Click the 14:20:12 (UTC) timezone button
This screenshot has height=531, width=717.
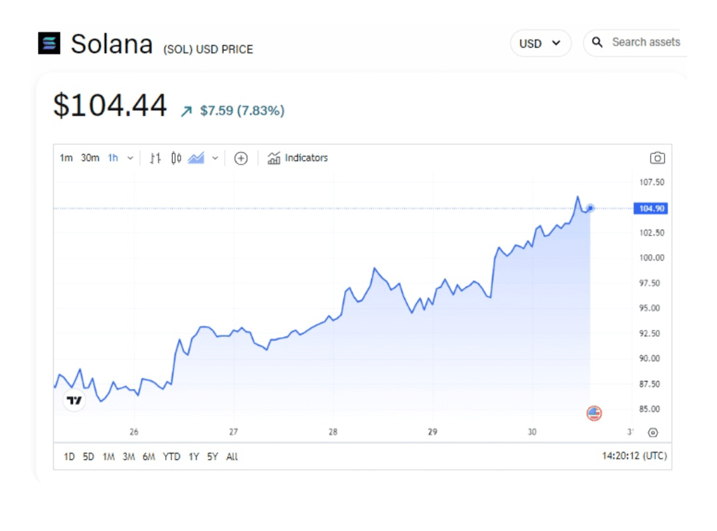tap(634, 456)
